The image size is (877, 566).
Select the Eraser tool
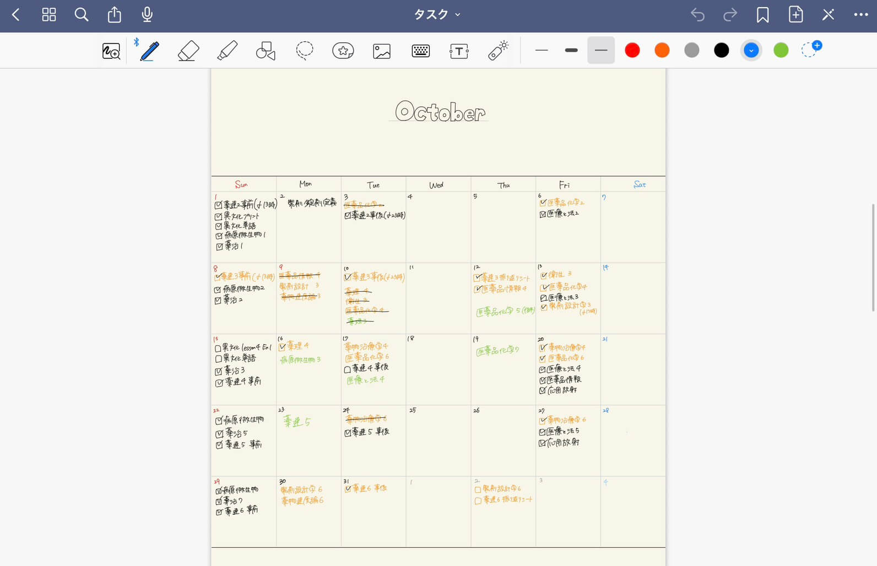[x=188, y=51]
